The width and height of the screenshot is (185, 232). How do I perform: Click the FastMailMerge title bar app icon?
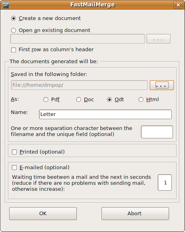pos(6,5)
